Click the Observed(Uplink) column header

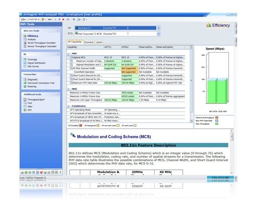[x=170, y=47]
